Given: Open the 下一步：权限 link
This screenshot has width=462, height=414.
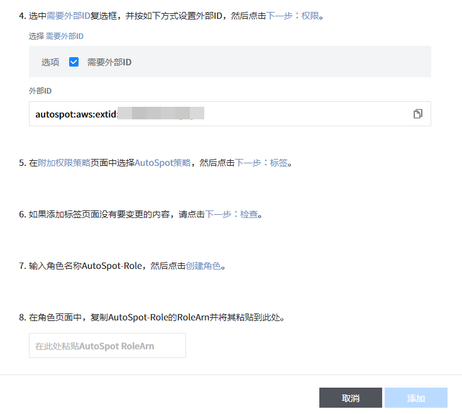Looking at the screenshot, I should 293,16.
